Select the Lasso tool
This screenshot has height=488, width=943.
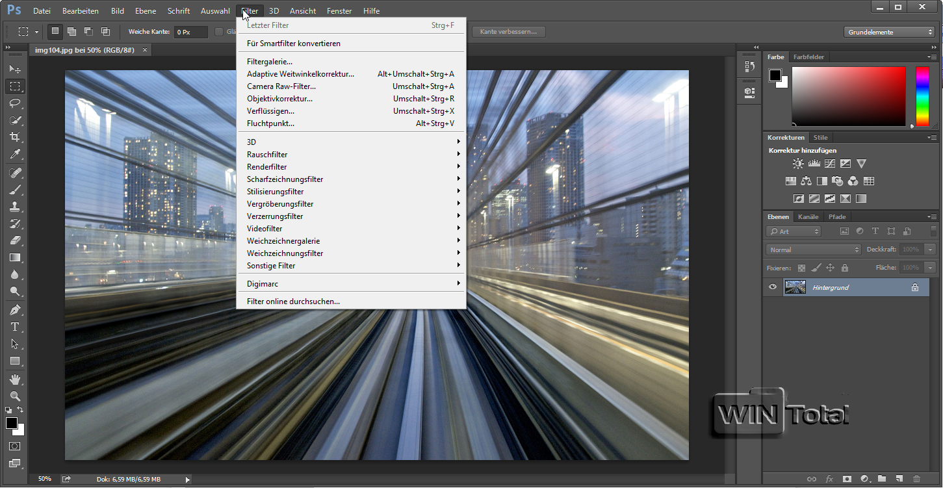(15, 103)
